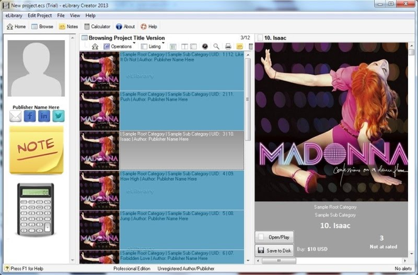Click the large Madonna album cover preview
Screen dimensions: 418x275
point(331,122)
